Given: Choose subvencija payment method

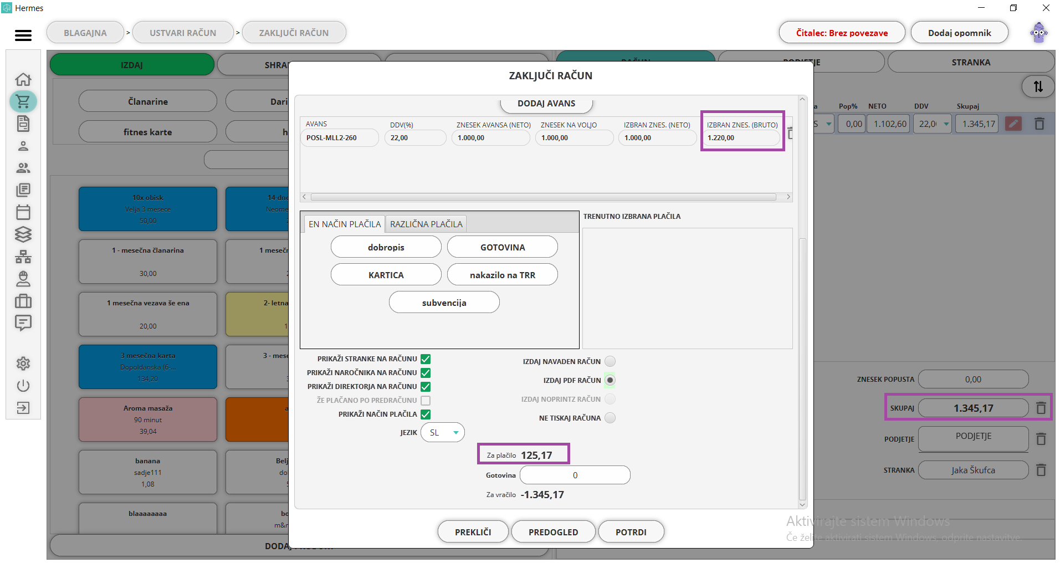Looking at the screenshot, I should (x=444, y=303).
